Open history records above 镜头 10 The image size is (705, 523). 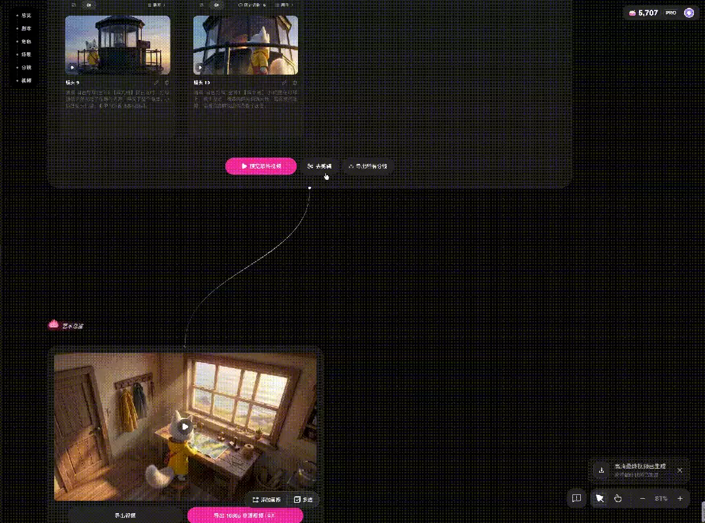click(x=252, y=5)
